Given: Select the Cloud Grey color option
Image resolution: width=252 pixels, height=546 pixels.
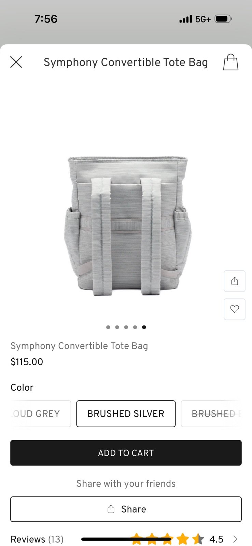Looking at the screenshot, I should (x=41, y=414).
